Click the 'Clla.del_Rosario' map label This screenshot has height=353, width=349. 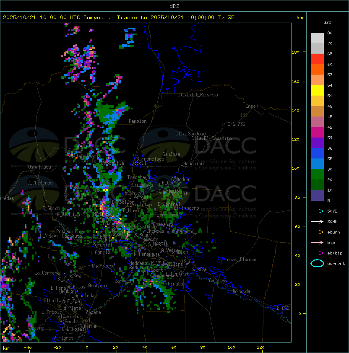coord(198,95)
